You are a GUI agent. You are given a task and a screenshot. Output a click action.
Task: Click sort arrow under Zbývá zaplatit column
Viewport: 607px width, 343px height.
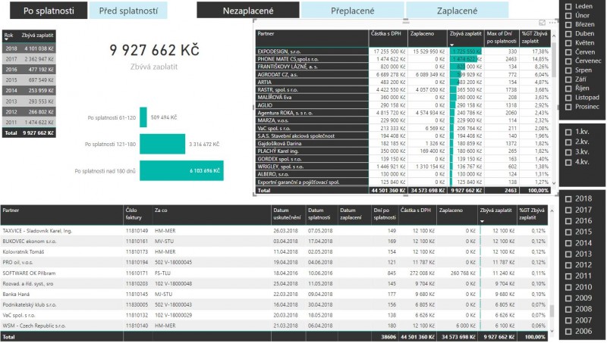tap(452, 45)
